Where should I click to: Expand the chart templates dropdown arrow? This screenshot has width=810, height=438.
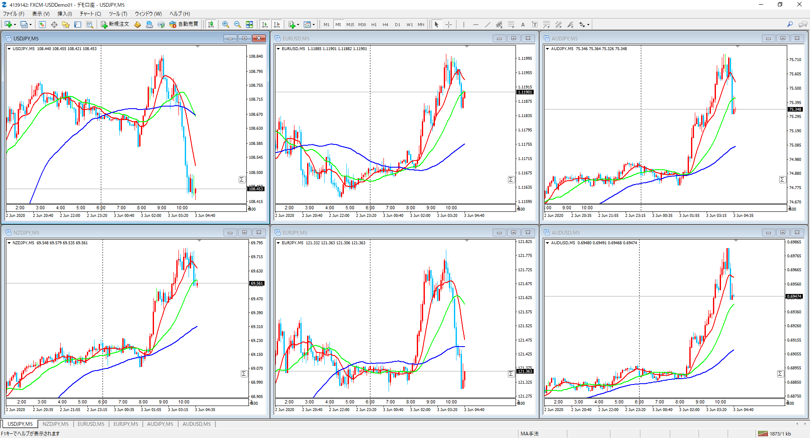(x=314, y=24)
